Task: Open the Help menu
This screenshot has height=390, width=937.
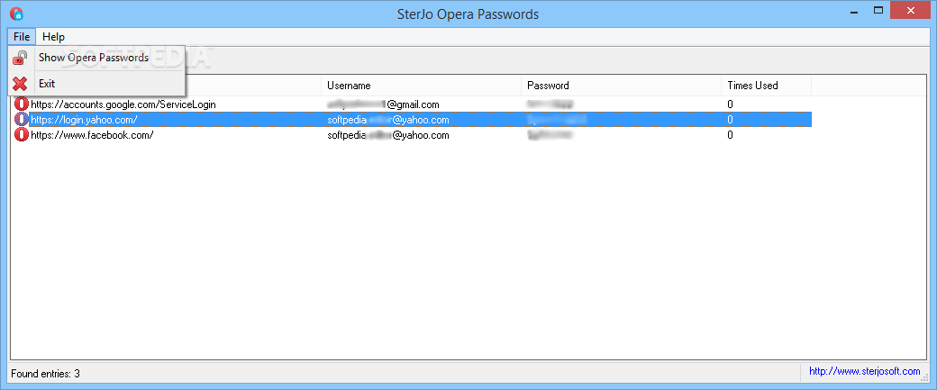Action: 53,37
